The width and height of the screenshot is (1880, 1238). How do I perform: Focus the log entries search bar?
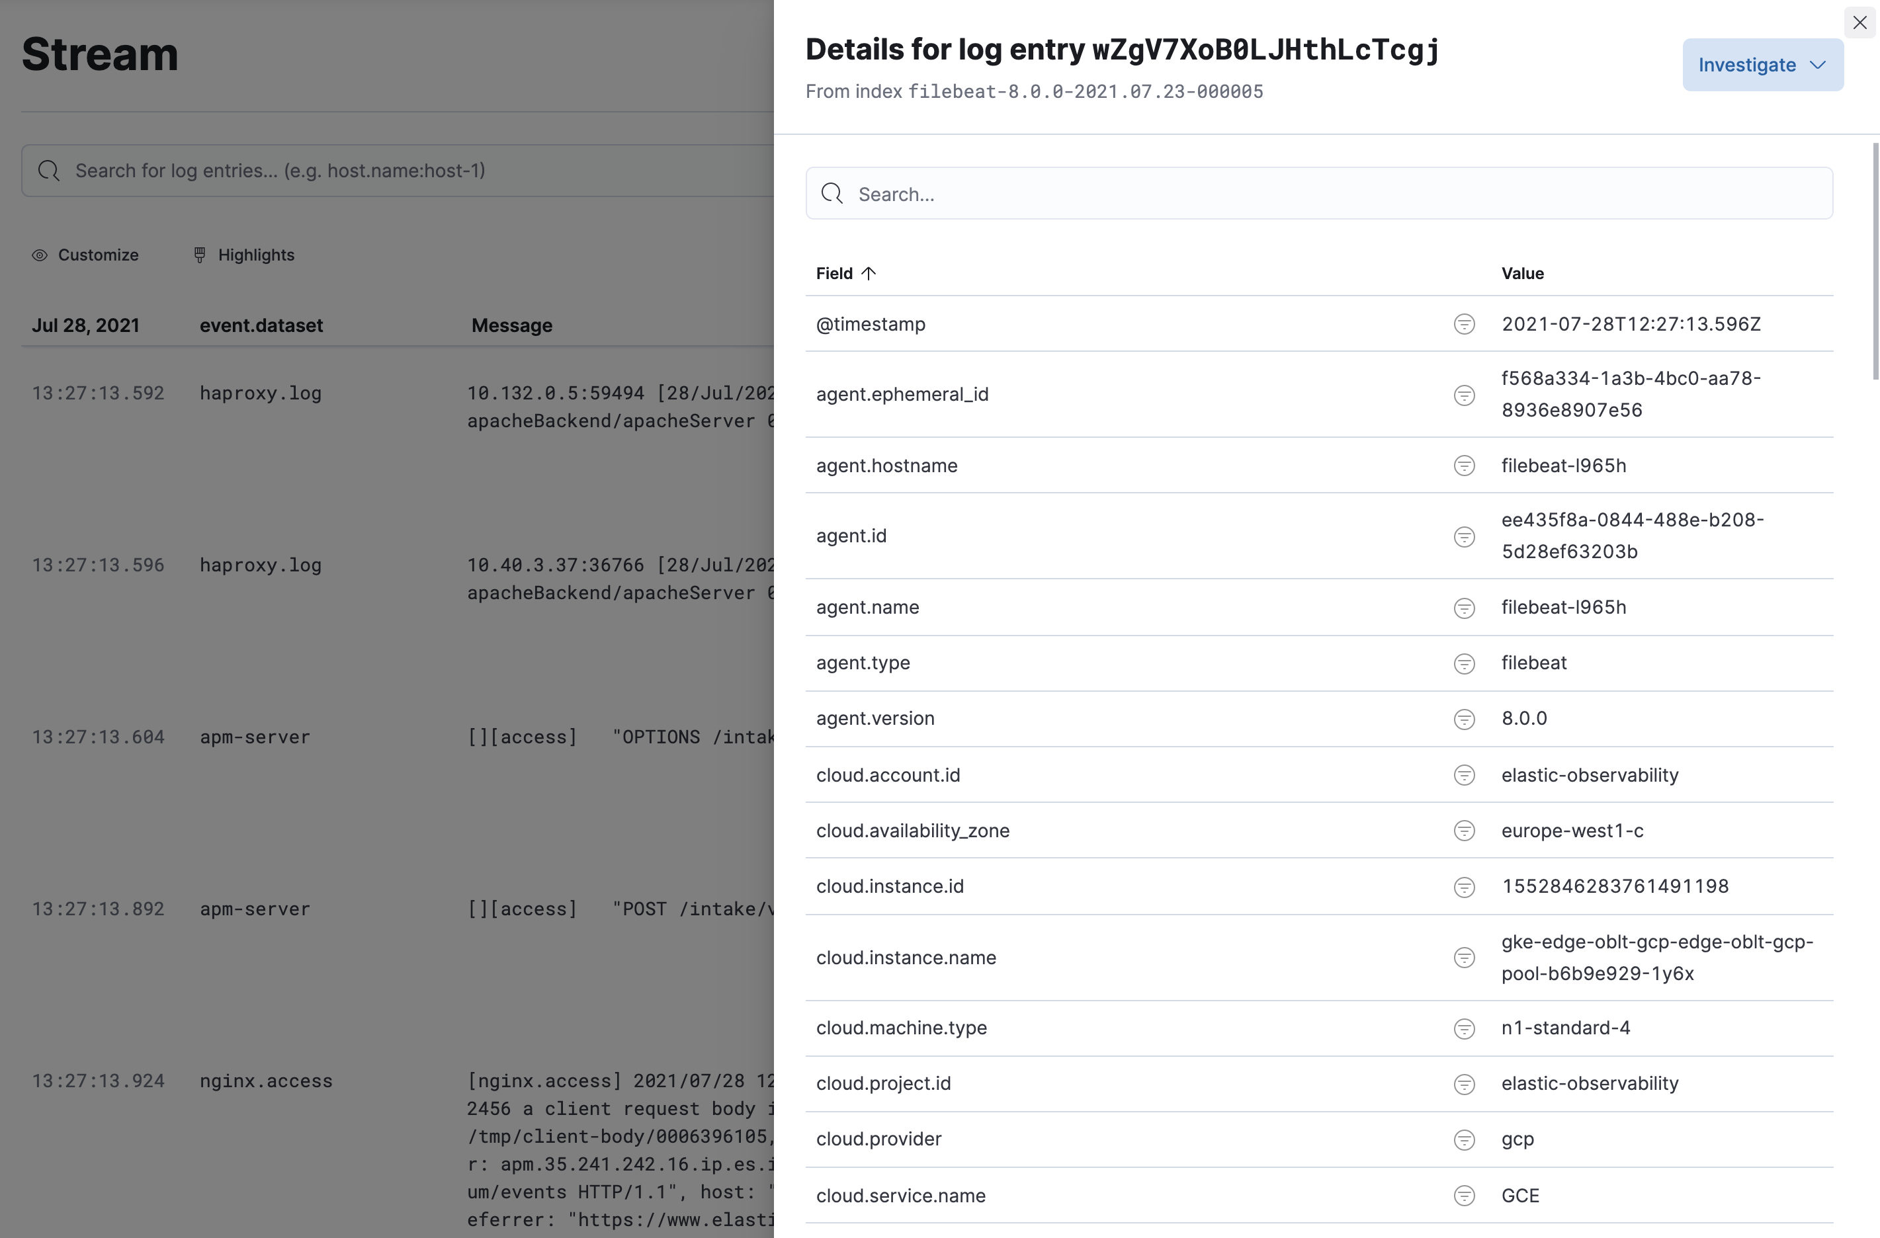395,171
